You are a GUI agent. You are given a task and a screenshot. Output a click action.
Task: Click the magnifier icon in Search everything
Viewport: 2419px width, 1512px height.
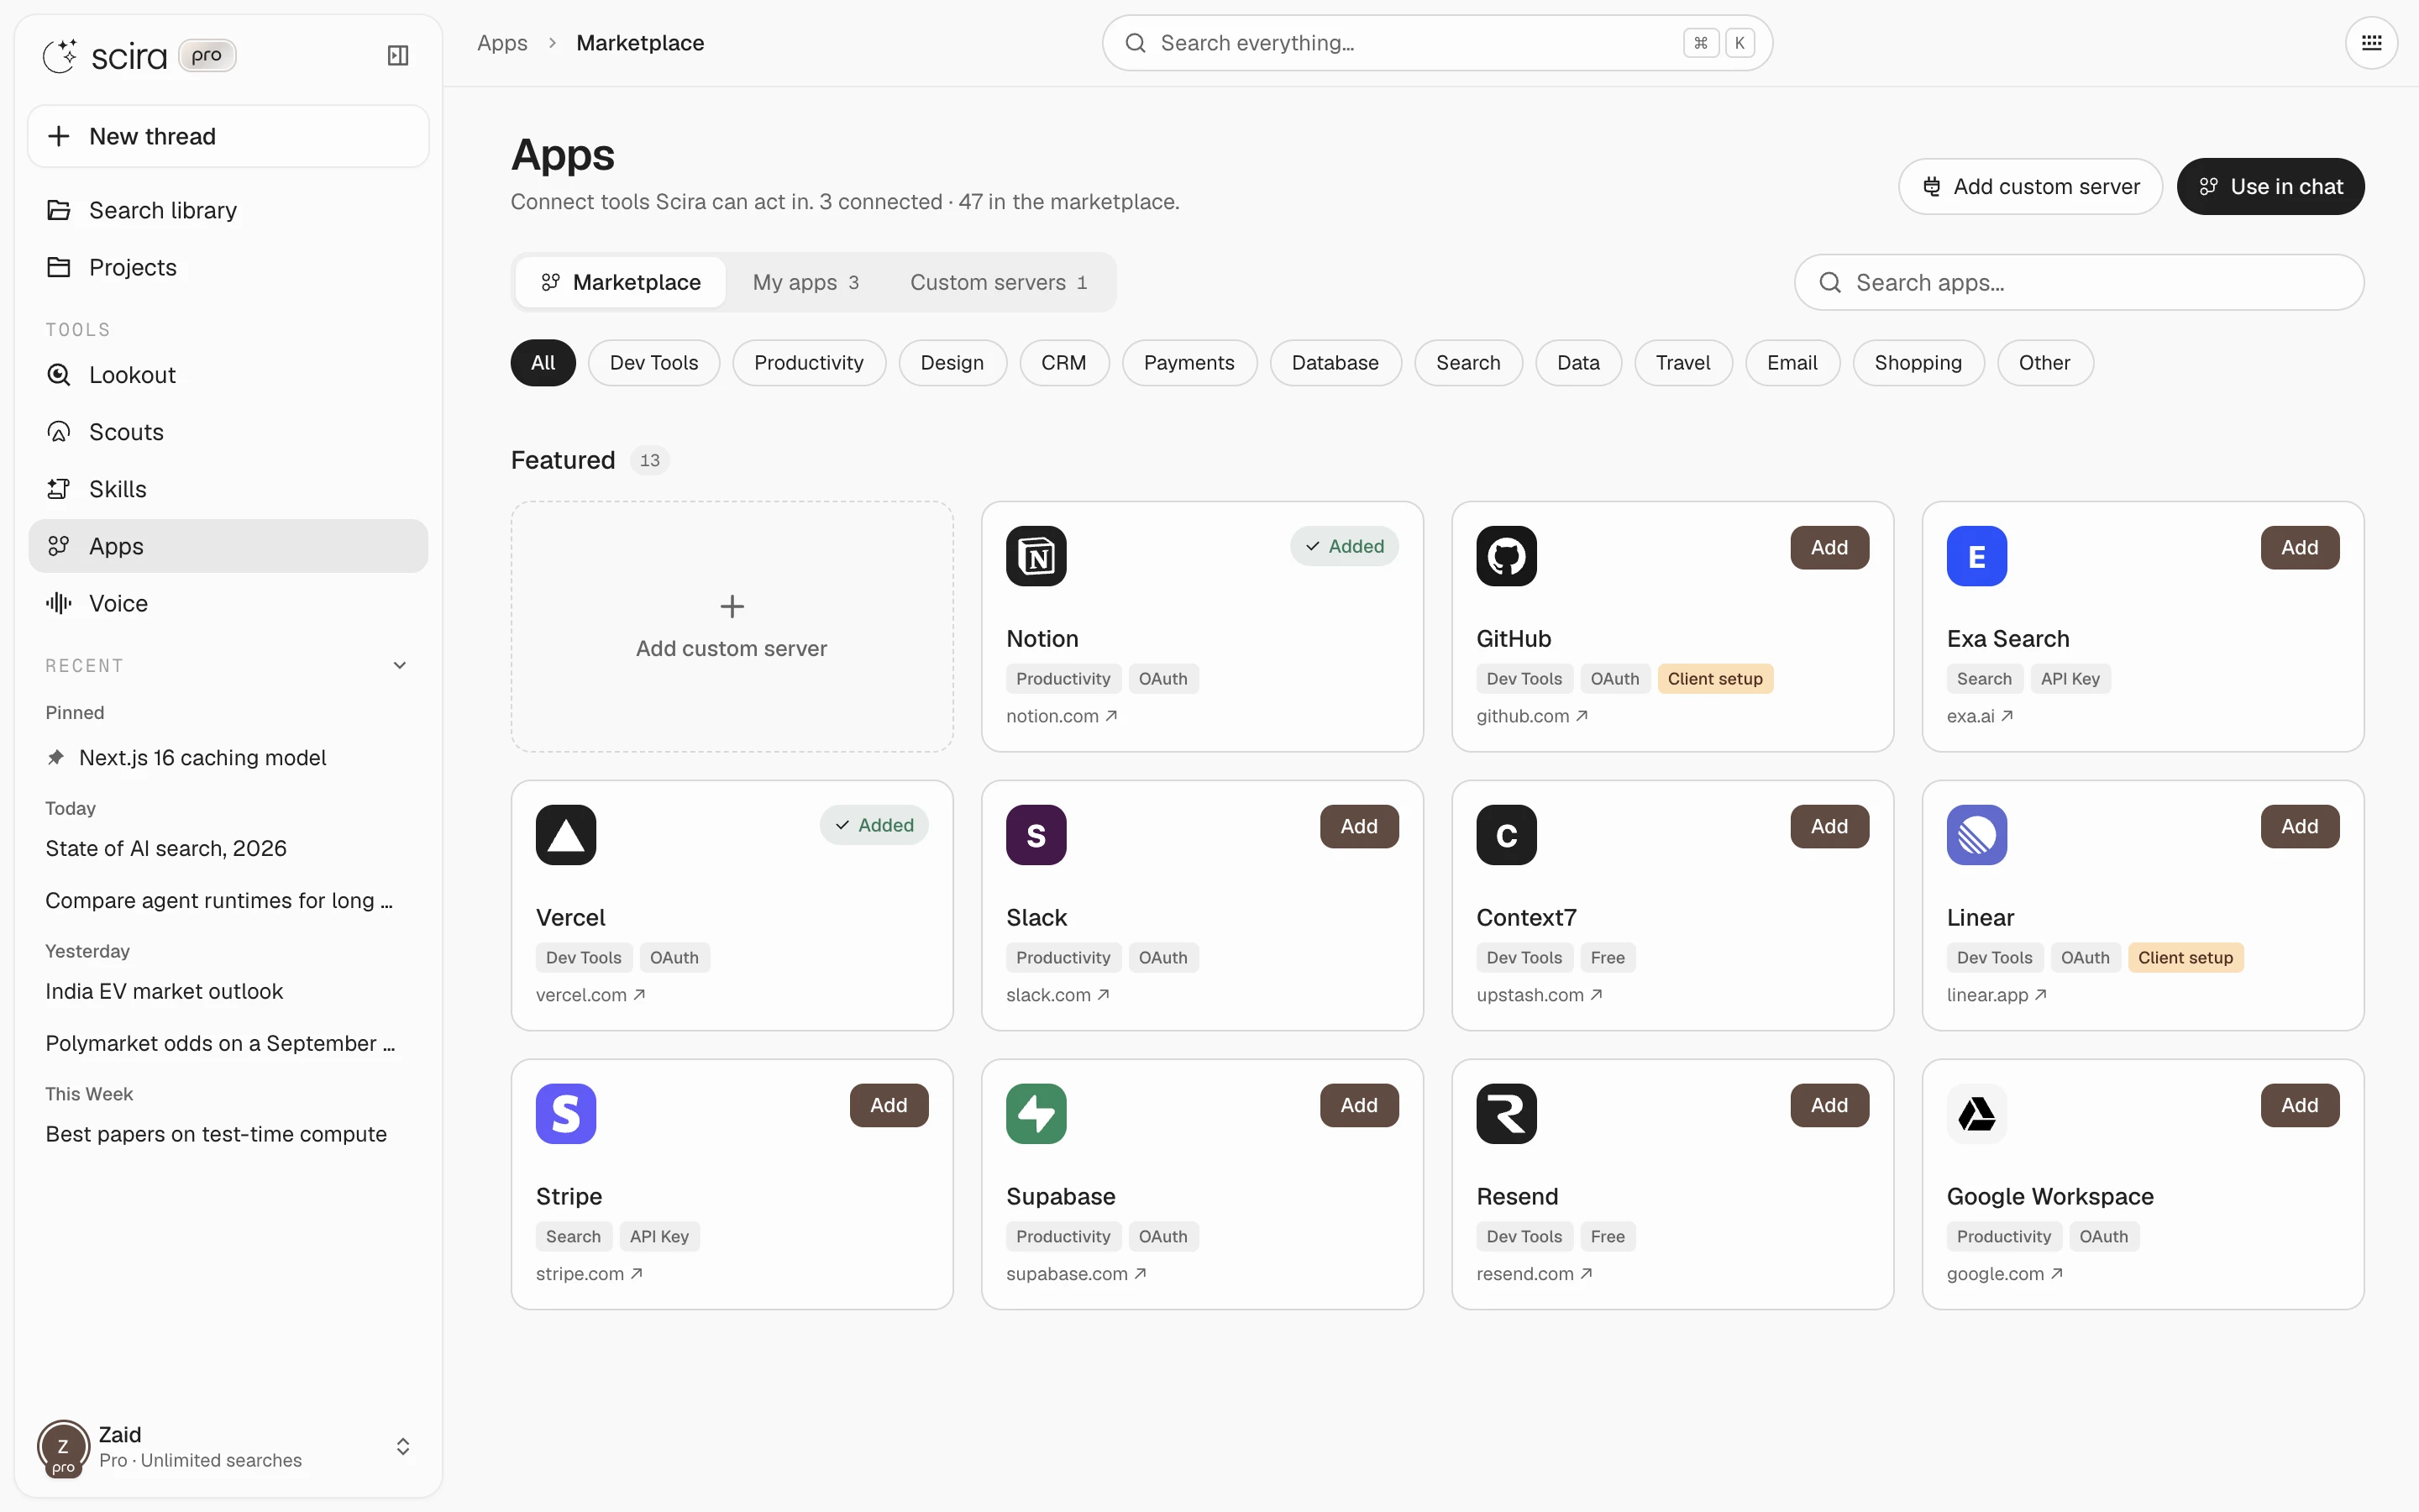[x=1135, y=43]
